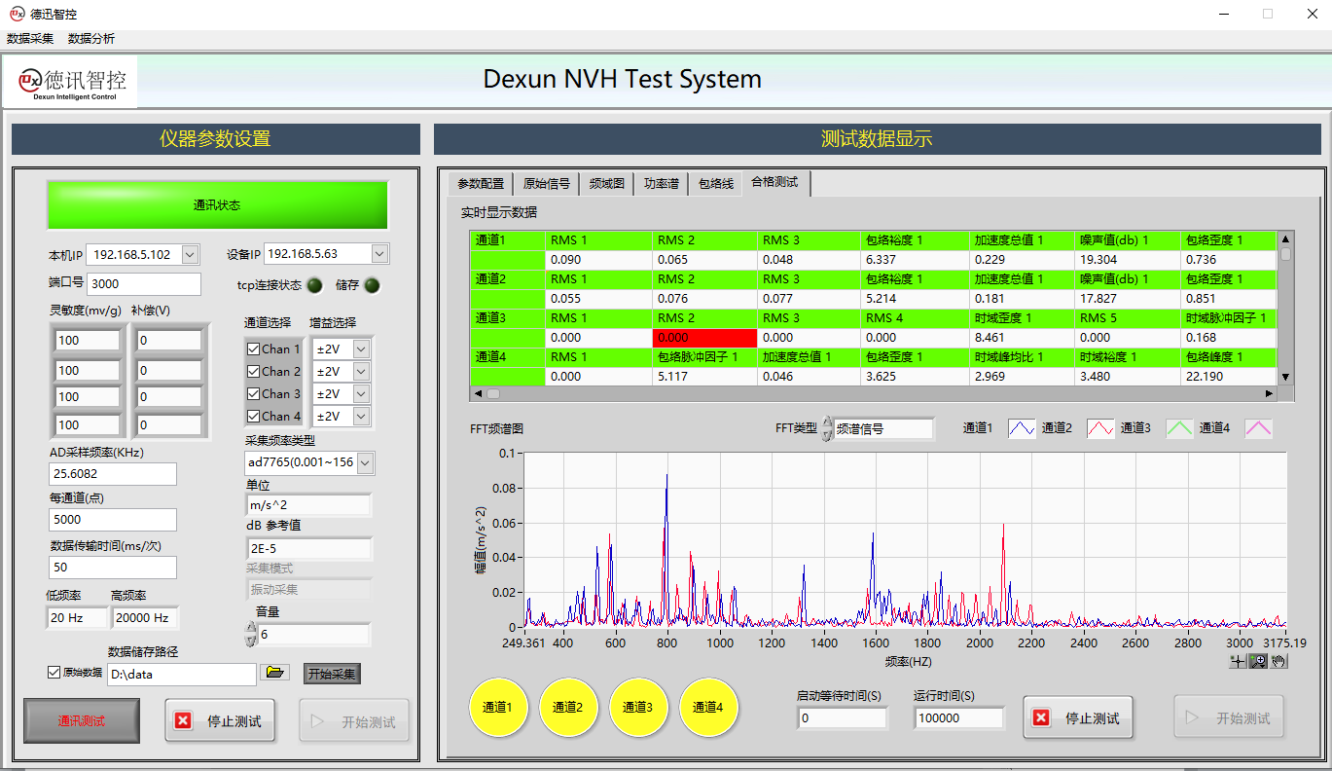The image size is (1332, 771).
Task: Open the 本机IP address dropdown
Action: tap(190, 254)
